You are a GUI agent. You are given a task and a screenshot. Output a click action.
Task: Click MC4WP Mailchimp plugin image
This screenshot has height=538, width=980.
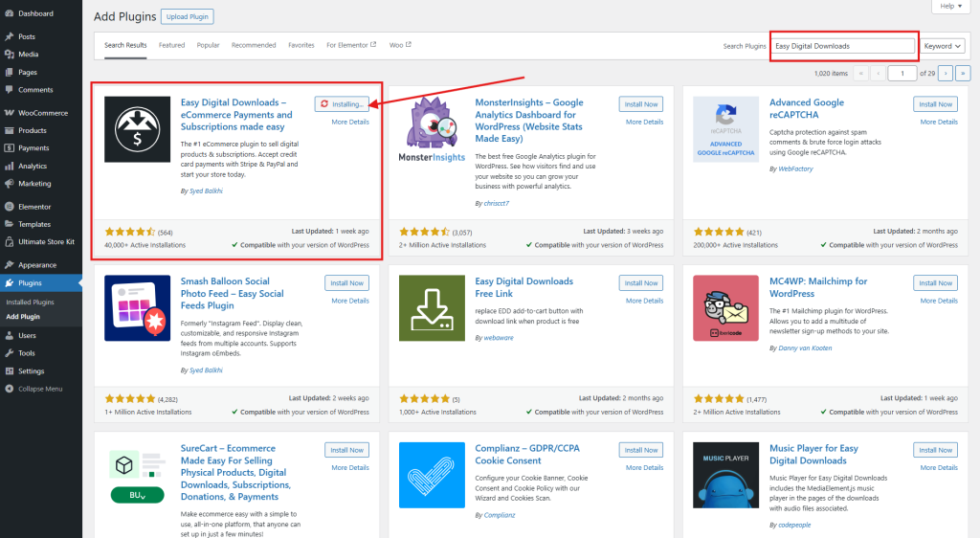pos(725,308)
